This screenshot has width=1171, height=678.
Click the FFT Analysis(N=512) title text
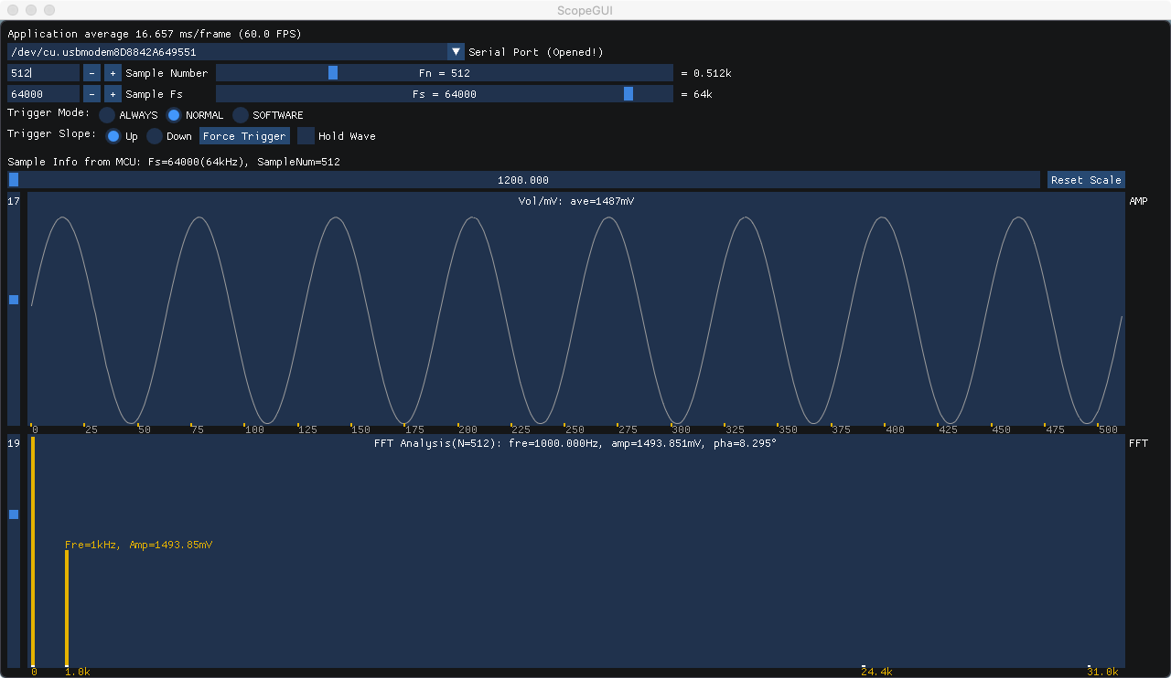tap(575, 443)
